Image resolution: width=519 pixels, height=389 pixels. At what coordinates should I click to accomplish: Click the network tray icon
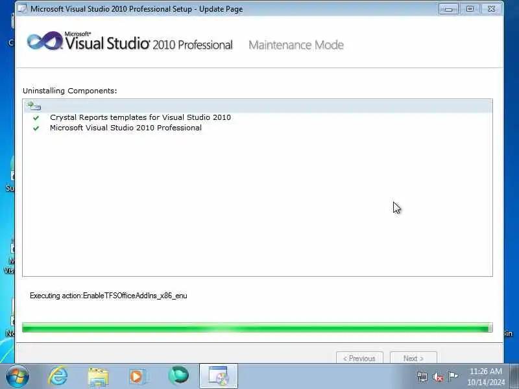(x=422, y=377)
